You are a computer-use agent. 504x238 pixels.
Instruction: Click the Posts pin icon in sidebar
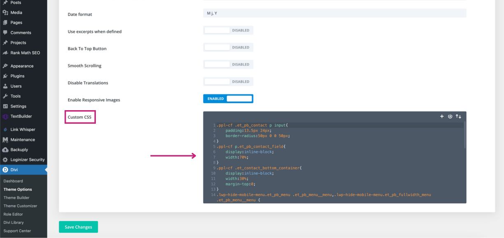tap(5, 2)
